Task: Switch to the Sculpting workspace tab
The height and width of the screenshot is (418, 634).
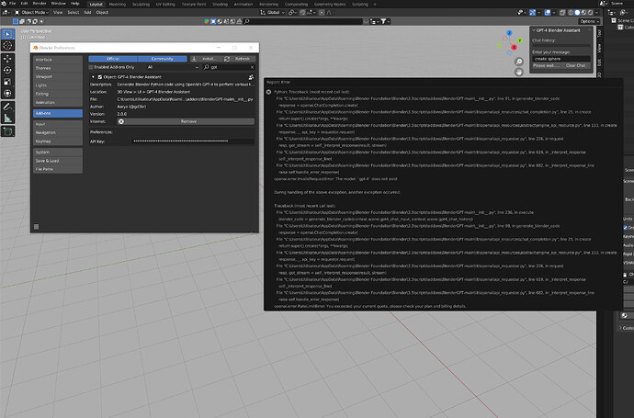Action: tap(141, 4)
